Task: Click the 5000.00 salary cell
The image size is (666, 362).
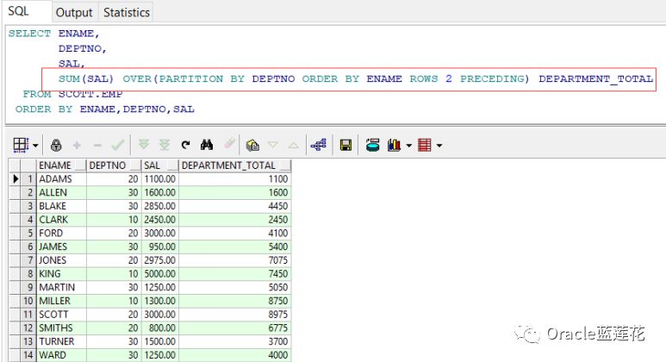Action: (x=160, y=273)
